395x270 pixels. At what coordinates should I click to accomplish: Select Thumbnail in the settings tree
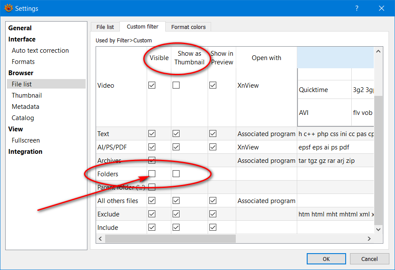[x=27, y=95]
